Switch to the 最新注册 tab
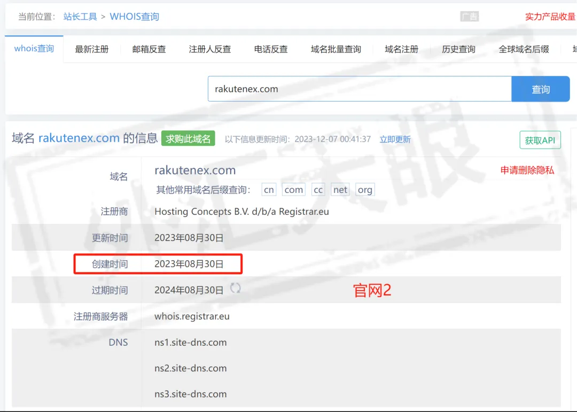 92,49
